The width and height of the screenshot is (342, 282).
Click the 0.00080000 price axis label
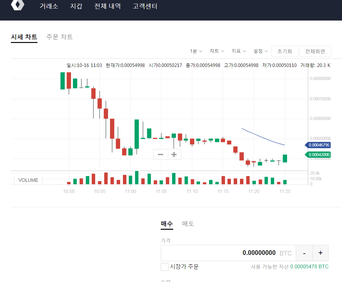pyautogui.click(x=320, y=78)
